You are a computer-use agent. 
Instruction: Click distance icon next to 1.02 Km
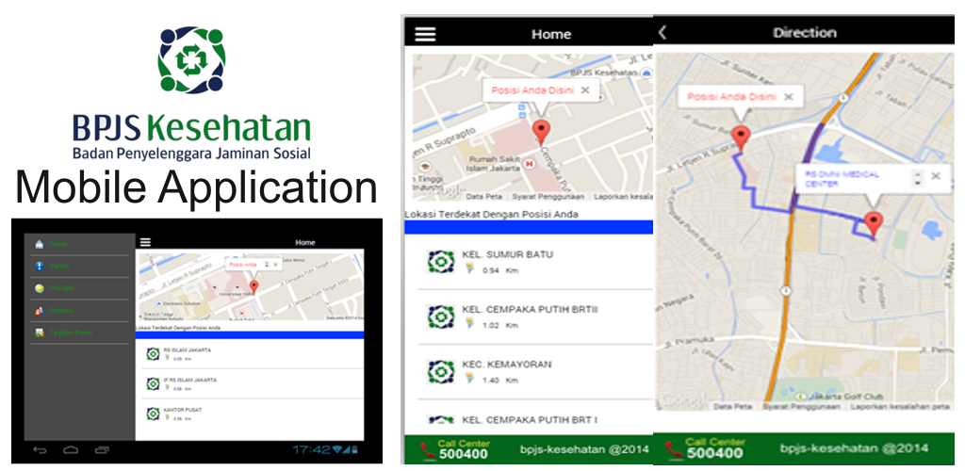point(469,323)
